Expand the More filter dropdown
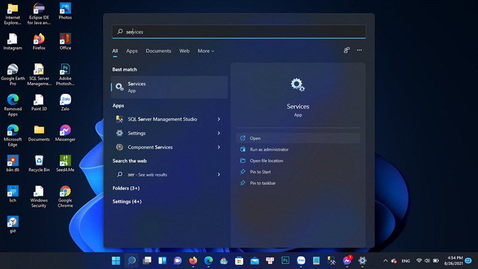 206,51
